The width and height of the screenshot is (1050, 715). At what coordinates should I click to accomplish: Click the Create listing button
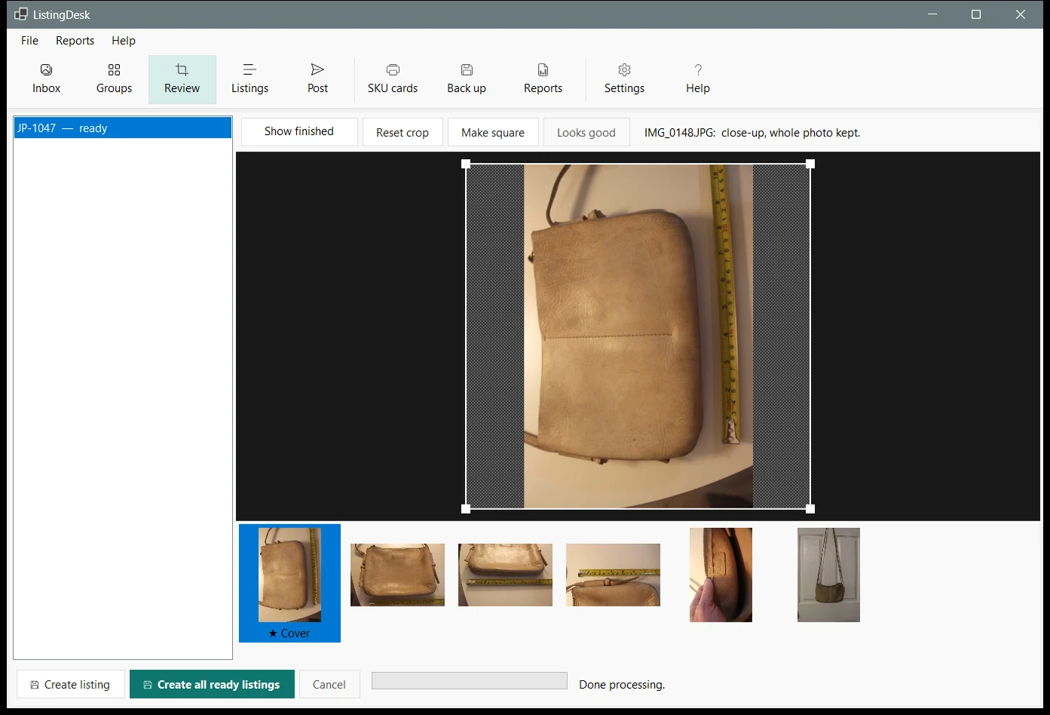point(71,684)
